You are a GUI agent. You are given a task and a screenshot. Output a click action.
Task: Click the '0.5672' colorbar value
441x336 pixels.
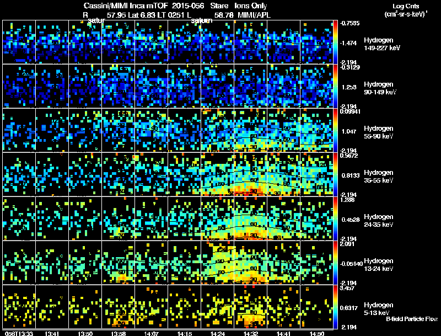tap(349, 156)
